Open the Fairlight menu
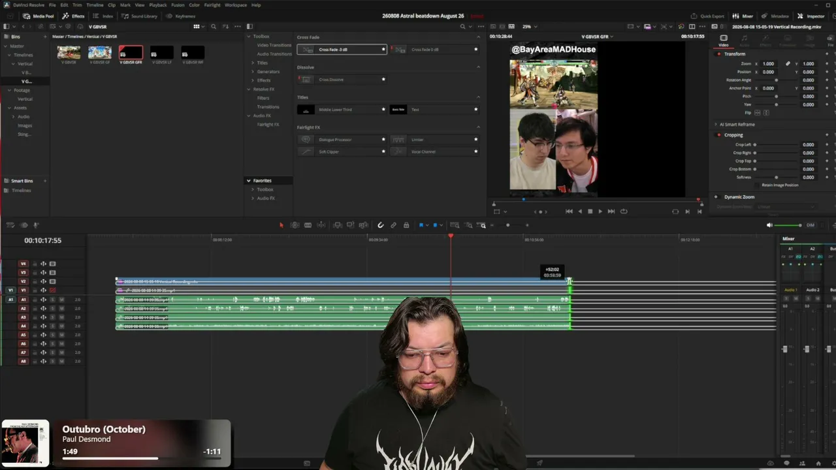This screenshot has width=836, height=470. pyautogui.click(x=212, y=5)
